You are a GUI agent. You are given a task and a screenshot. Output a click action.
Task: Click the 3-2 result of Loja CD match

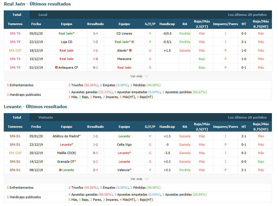tap(95, 42)
